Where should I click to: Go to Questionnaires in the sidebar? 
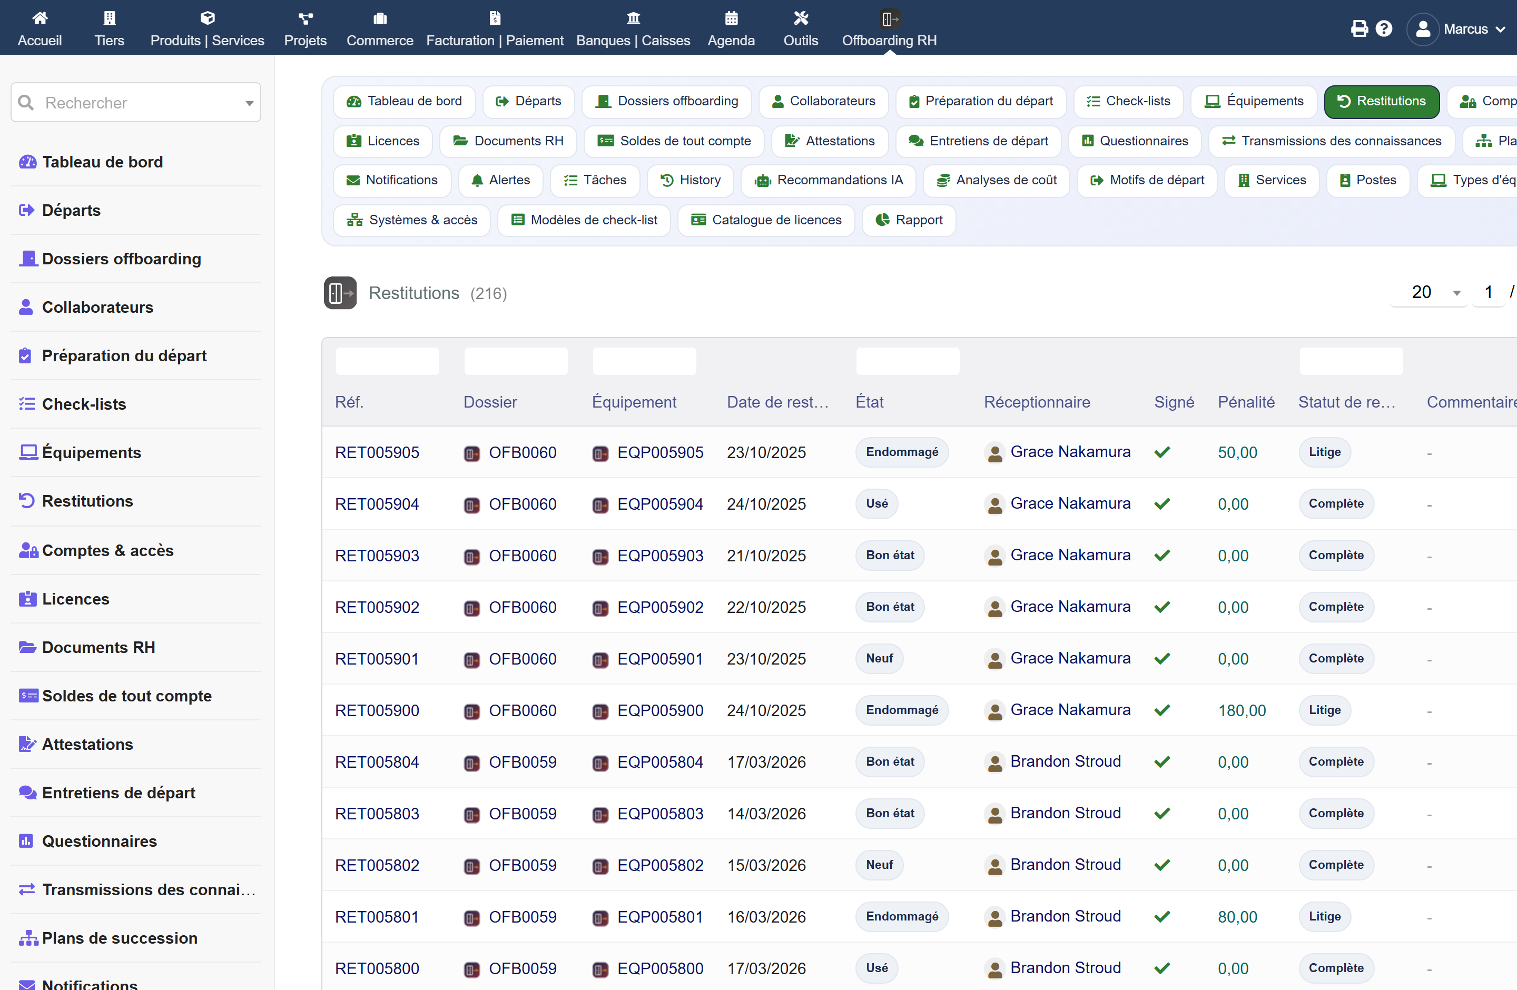pos(100,841)
